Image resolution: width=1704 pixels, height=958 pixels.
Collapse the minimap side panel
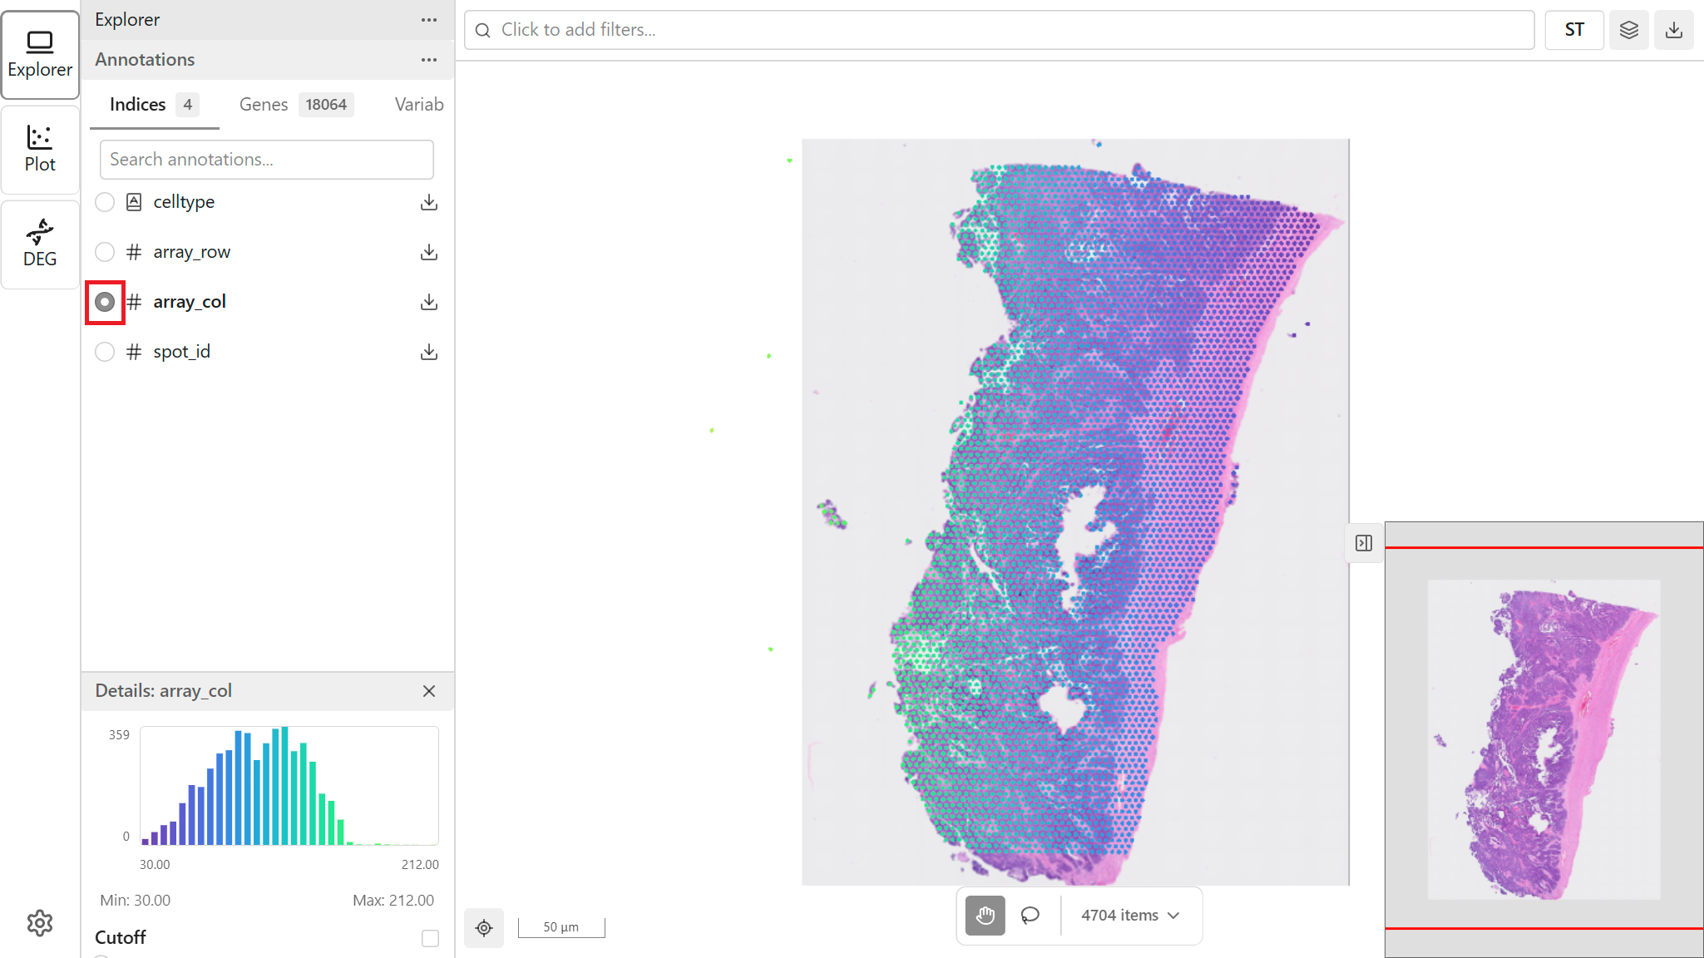pos(1364,543)
